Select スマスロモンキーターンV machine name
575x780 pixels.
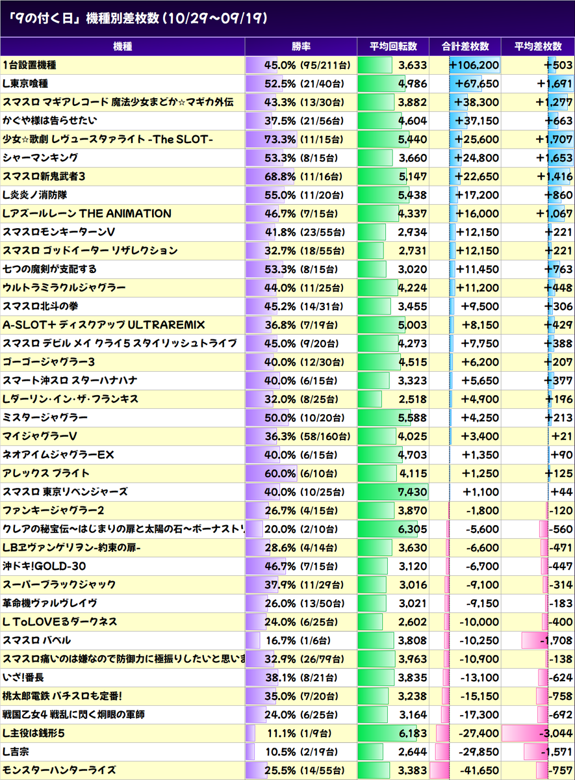click(58, 232)
